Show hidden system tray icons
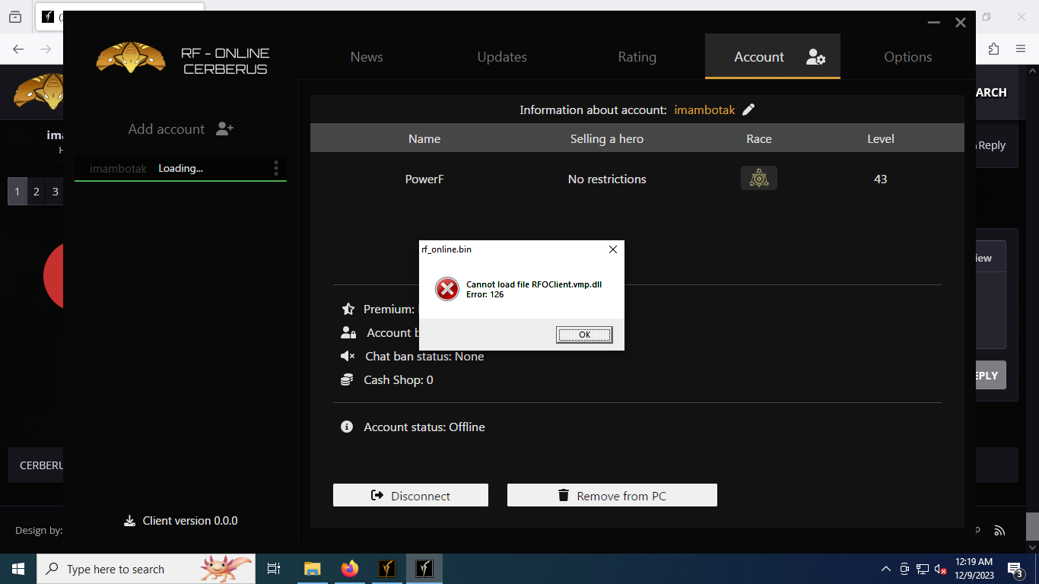 [886, 569]
